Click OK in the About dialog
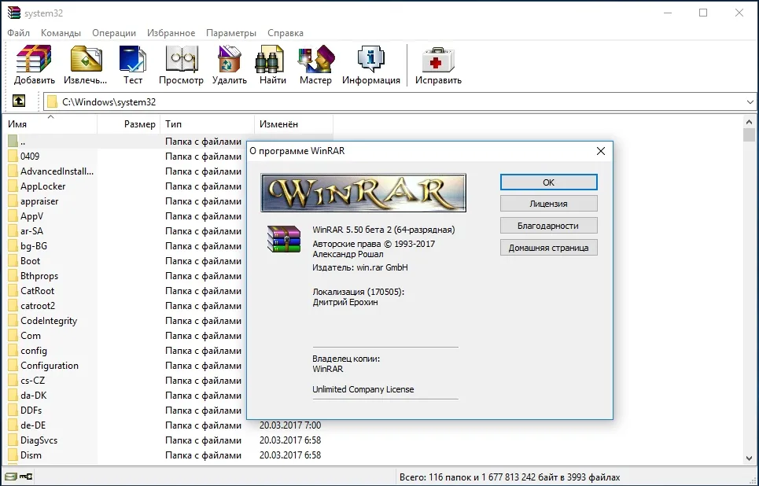The width and height of the screenshot is (759, 486). click(x=548, y=182)
